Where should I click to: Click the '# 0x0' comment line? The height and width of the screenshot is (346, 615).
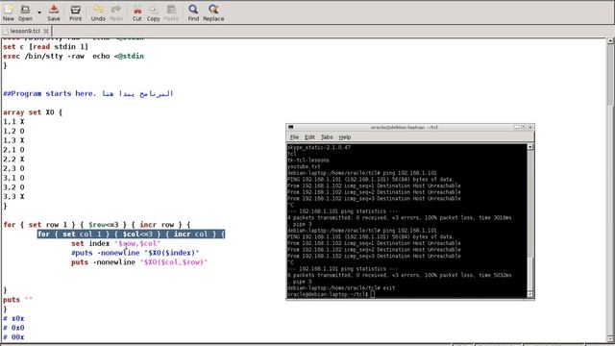(x=13, y=328)
